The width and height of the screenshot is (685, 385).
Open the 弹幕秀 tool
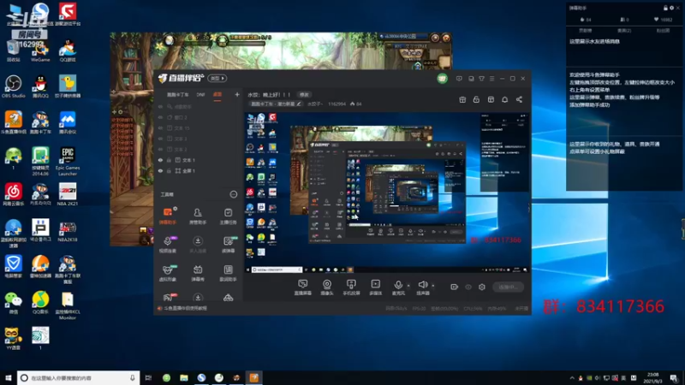tap(198, 273)
